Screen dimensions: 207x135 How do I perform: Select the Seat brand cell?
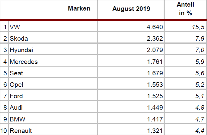click(17, 73)
